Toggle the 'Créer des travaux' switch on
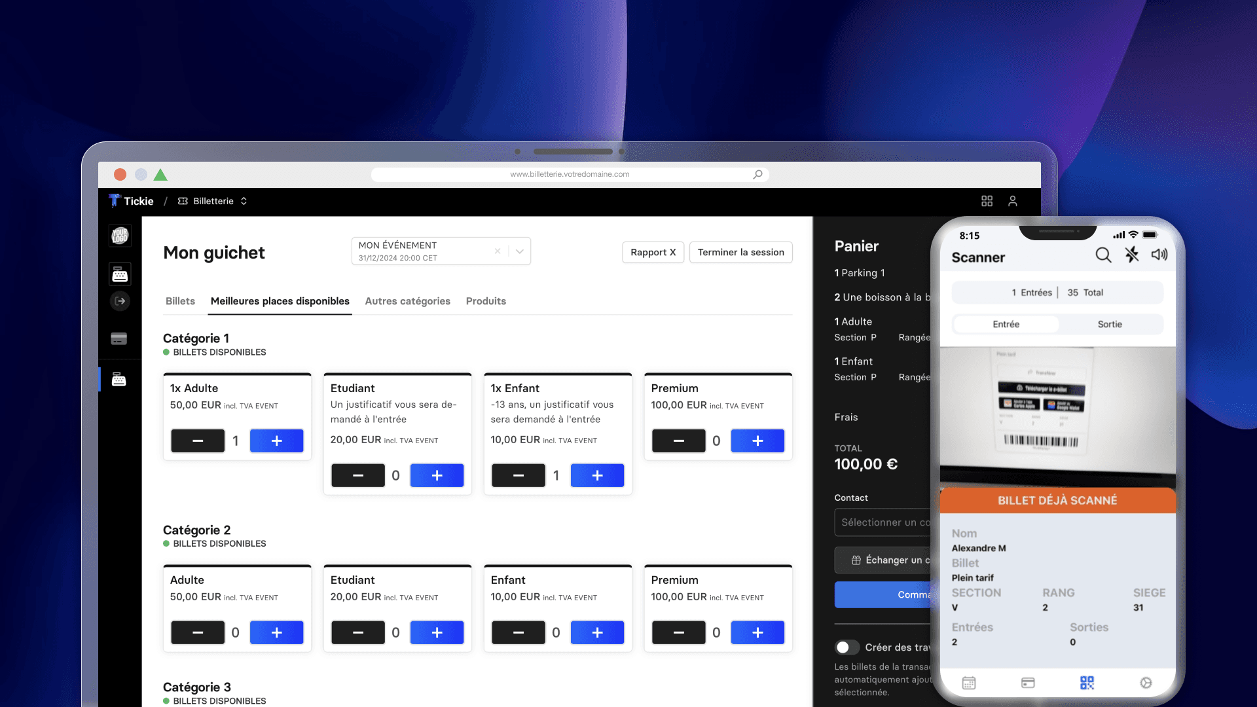Viewport: 1257px width, 707px height. point(846,648)
